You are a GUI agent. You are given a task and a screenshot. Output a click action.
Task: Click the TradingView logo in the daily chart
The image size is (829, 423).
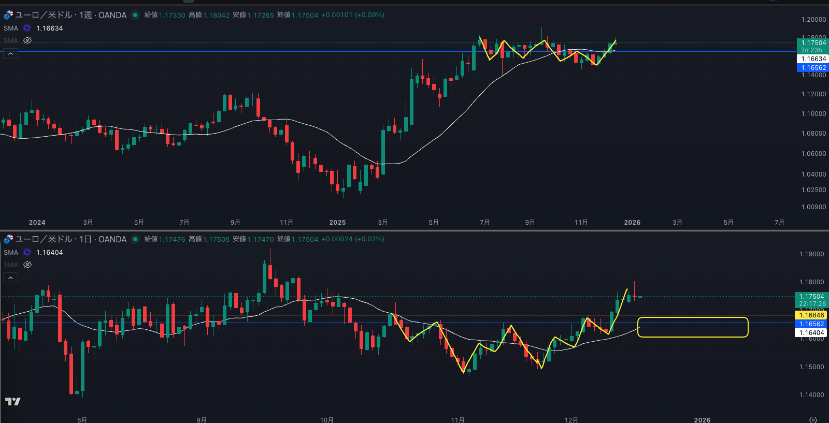pyautogui.click(x=13, y=401)
